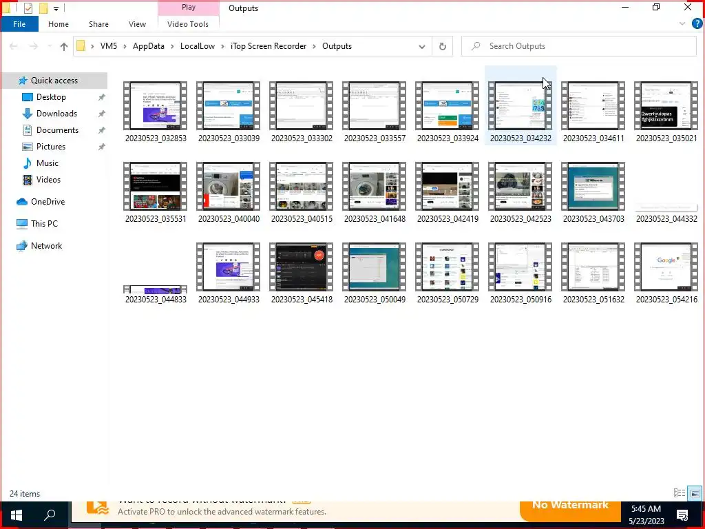Select washing machine video 20230523_040040
The height and width of the screenshot is (529, 705).
(229, 193)
